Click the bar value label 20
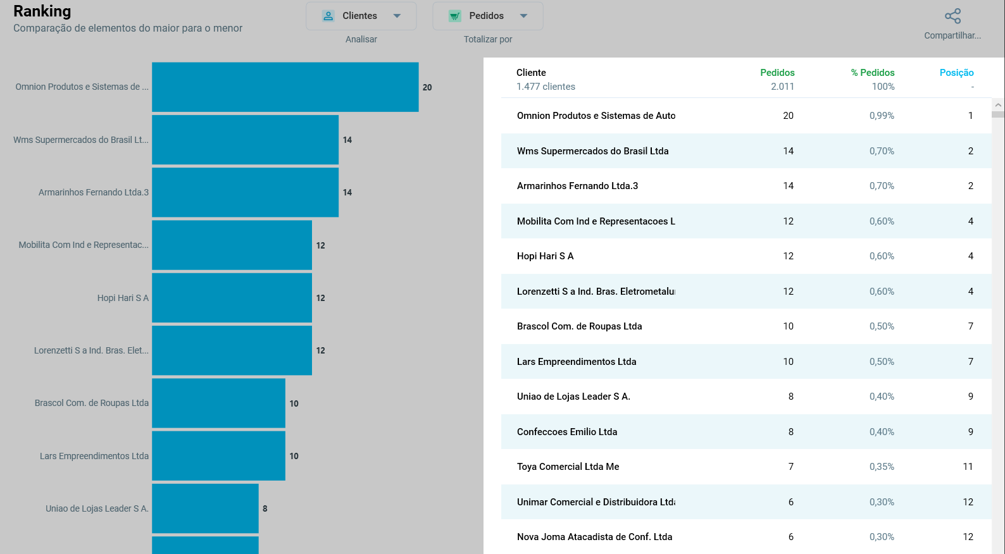The width and height of the screenshot is (1005, 554). [427, 87]
